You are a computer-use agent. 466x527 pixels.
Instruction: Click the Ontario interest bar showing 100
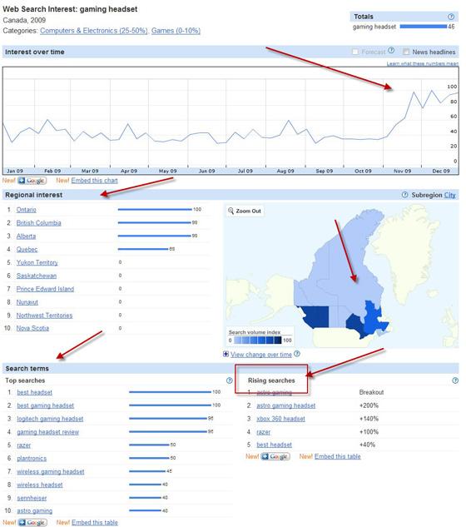pyautogui.click(x=155, y=210)
